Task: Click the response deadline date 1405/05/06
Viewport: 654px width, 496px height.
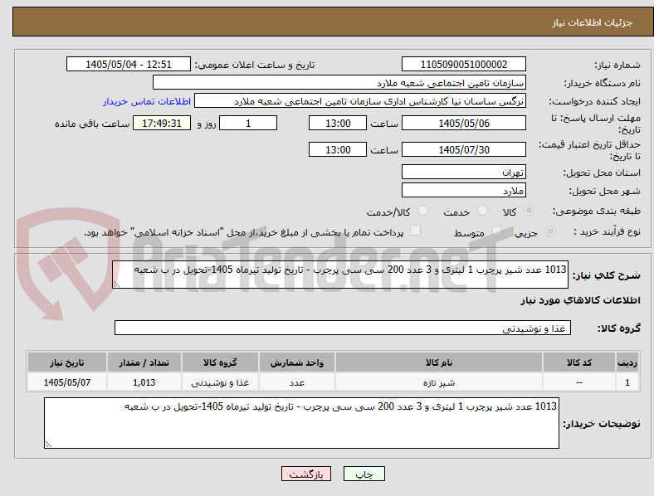Action: tap(464, 124)
